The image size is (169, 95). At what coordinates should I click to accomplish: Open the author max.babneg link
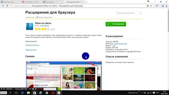[x=45, y=26]
